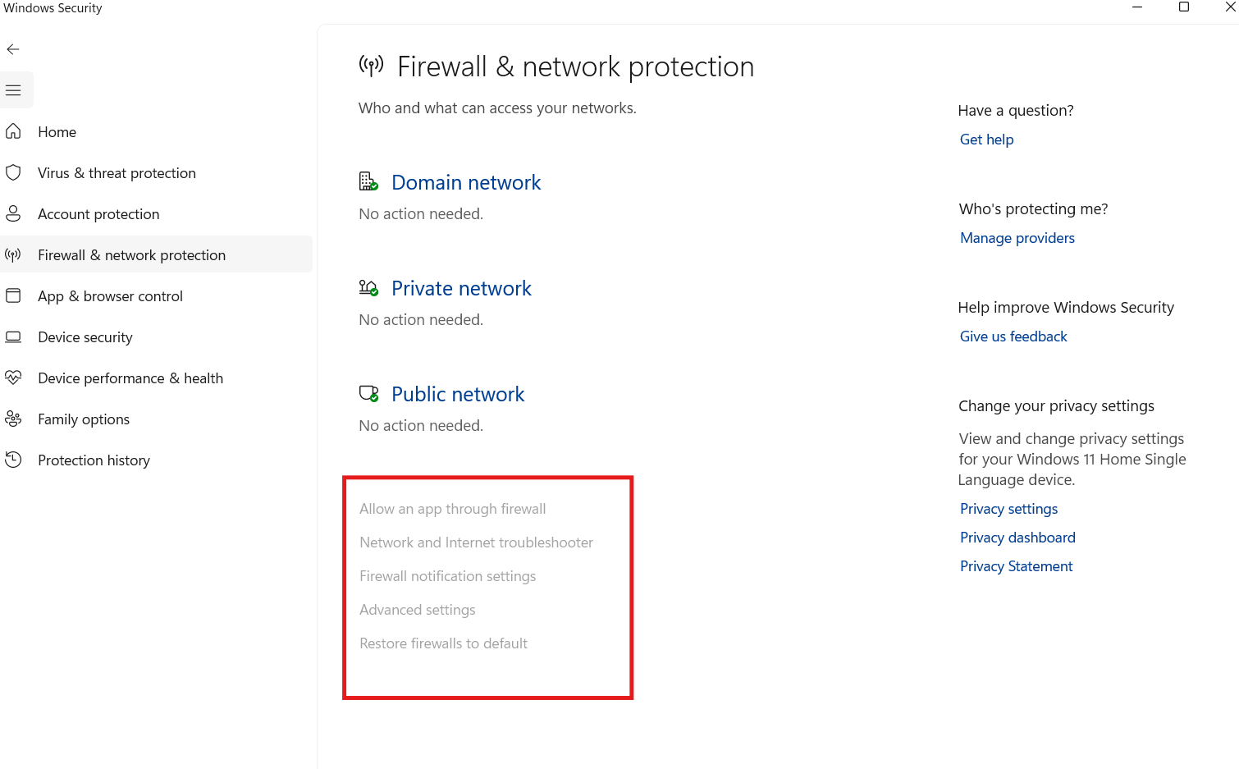Click the Device performance & health heart icon

[x=13, y=378]
